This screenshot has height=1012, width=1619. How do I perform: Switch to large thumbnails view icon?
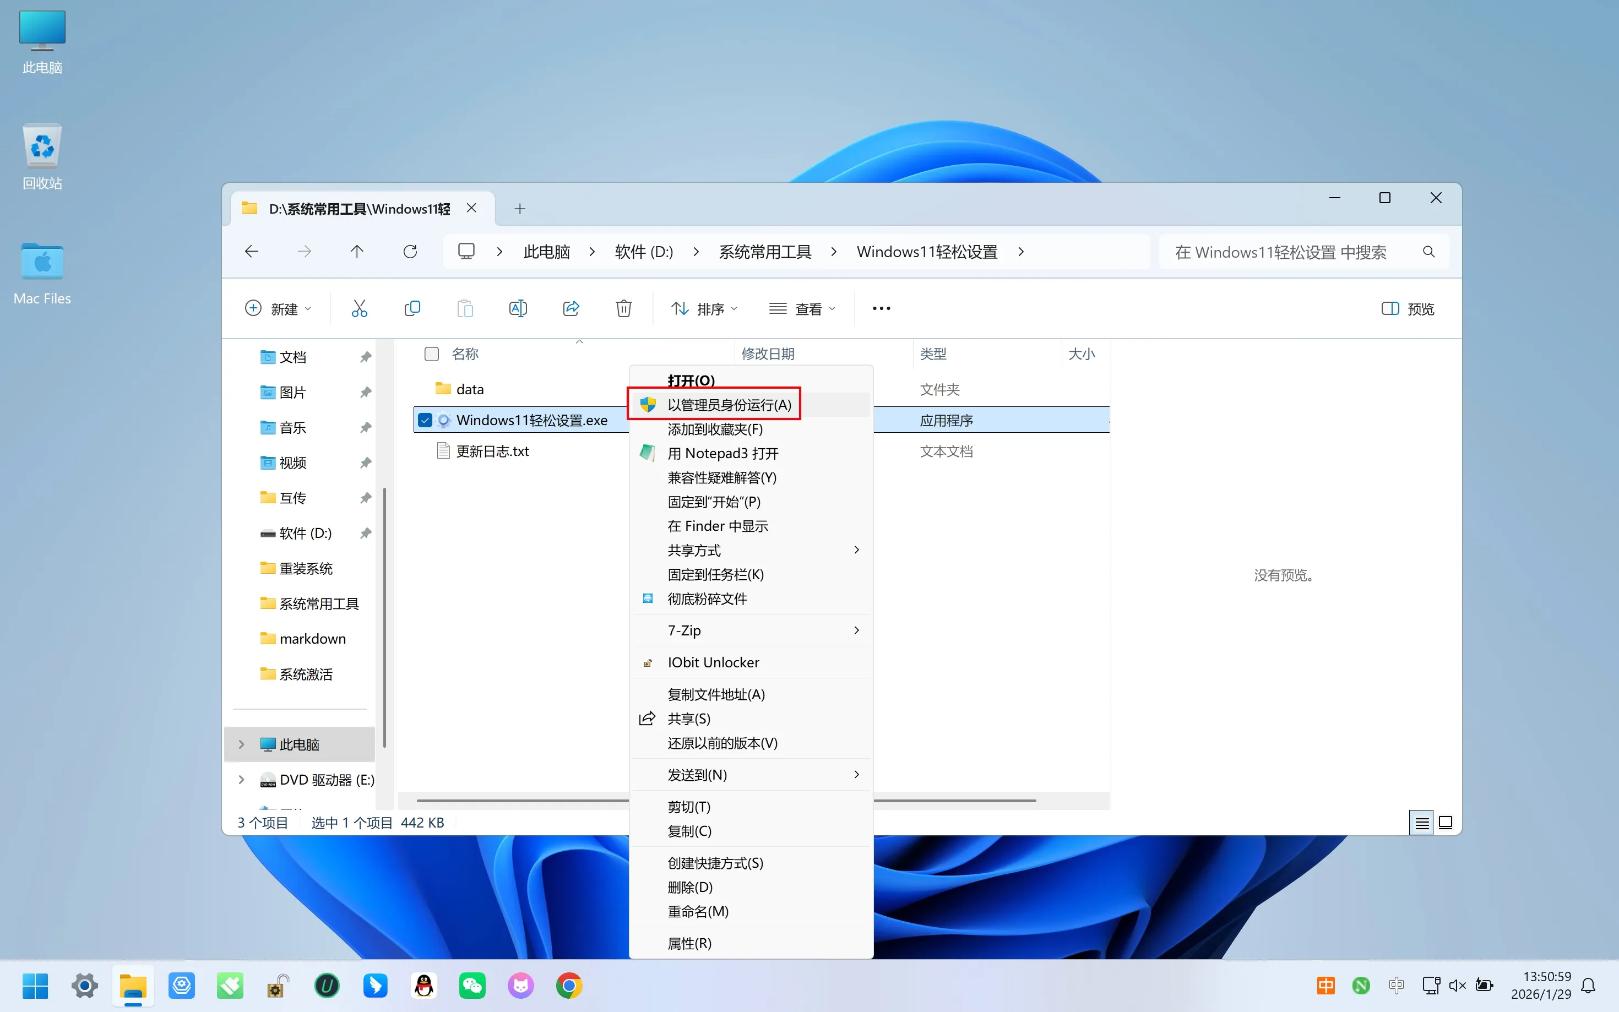[1446, 823]
